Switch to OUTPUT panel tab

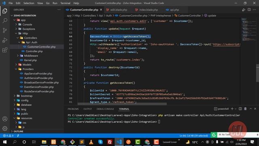coord(87,109)
